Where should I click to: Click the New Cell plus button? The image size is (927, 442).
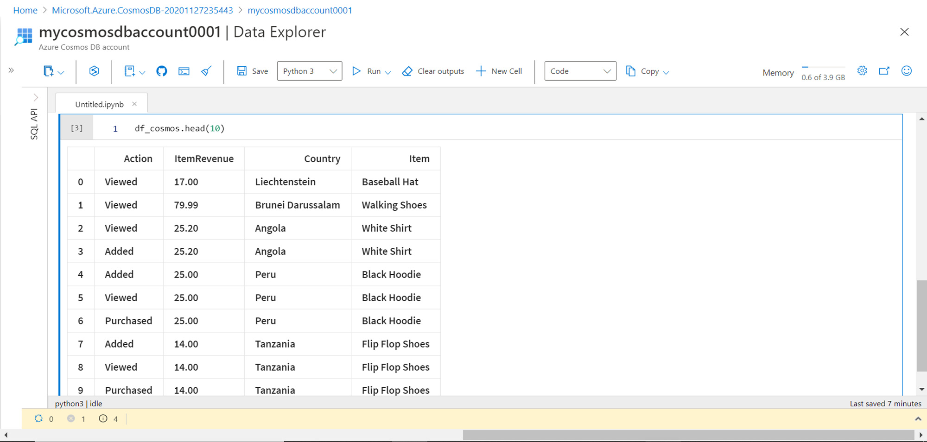tap(499, 71)
